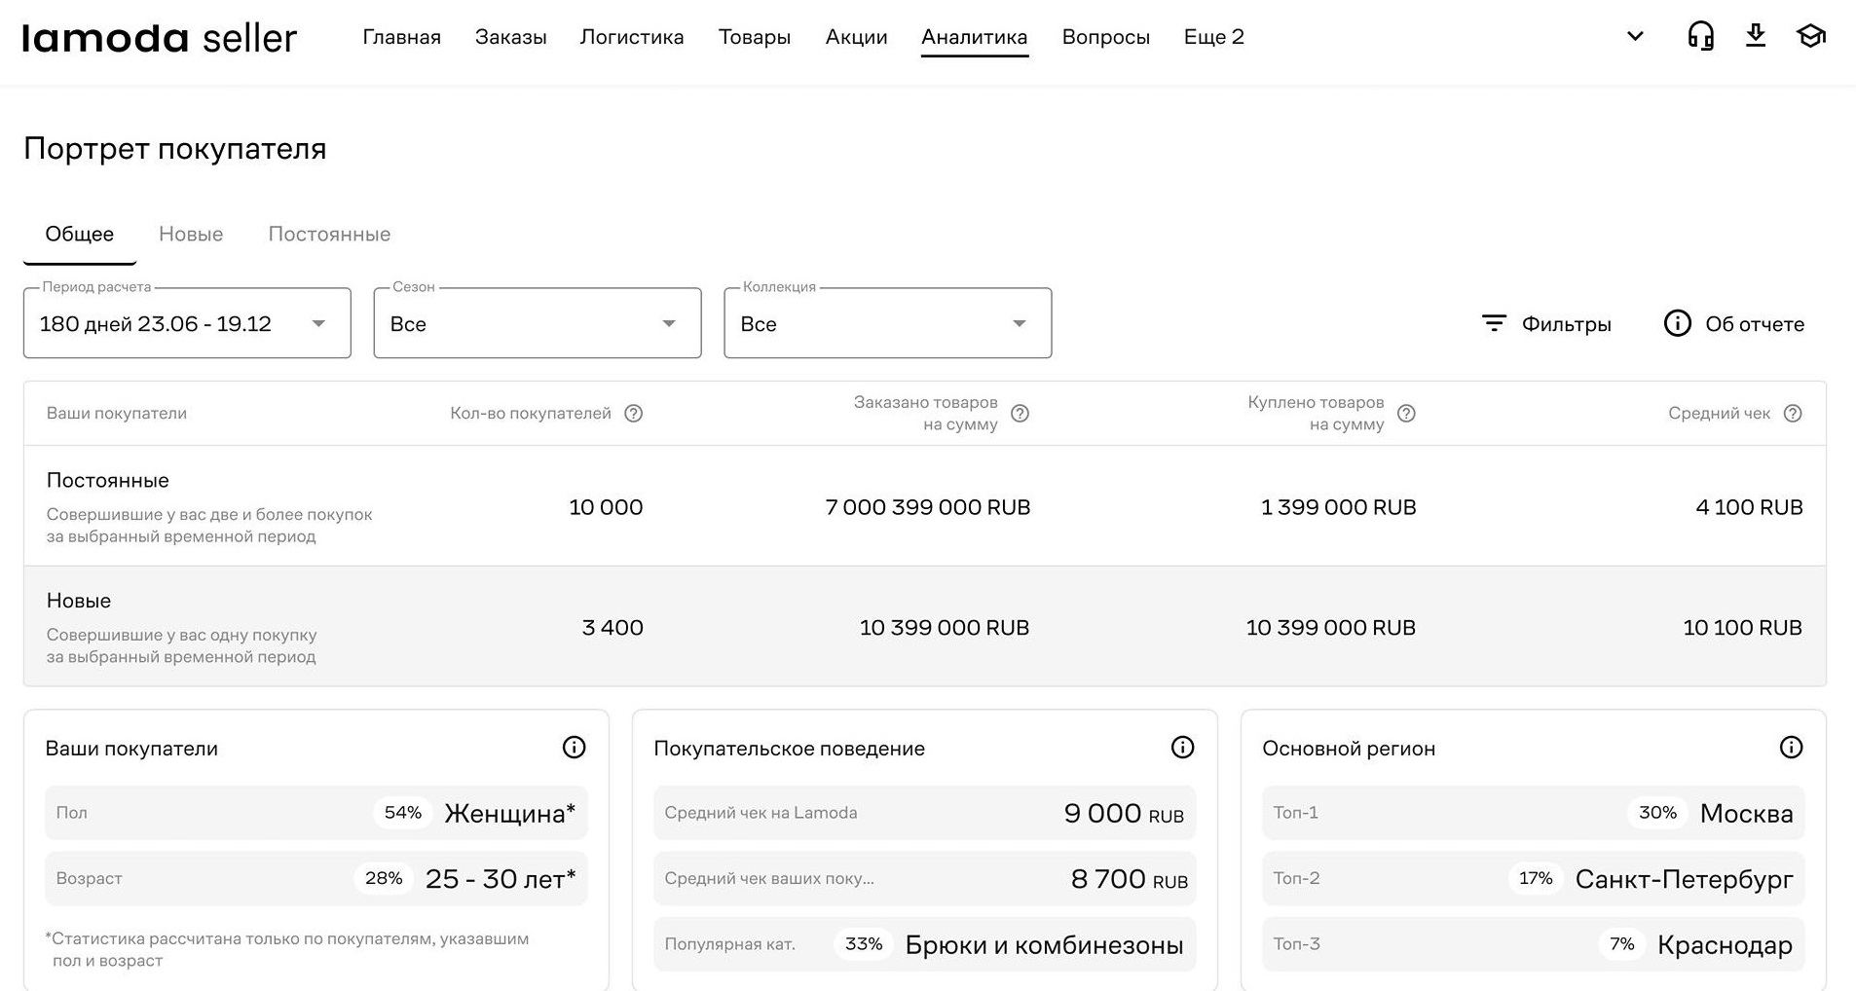Click the Постоянные row title in table
The height and width of the screenshot is (991, 1856).
point(108,481)
